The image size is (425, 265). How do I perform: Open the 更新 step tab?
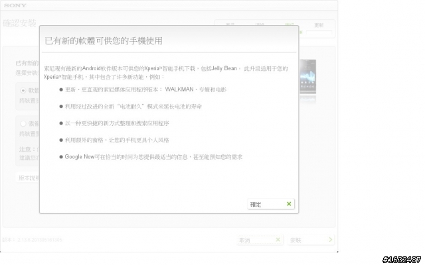319,25
